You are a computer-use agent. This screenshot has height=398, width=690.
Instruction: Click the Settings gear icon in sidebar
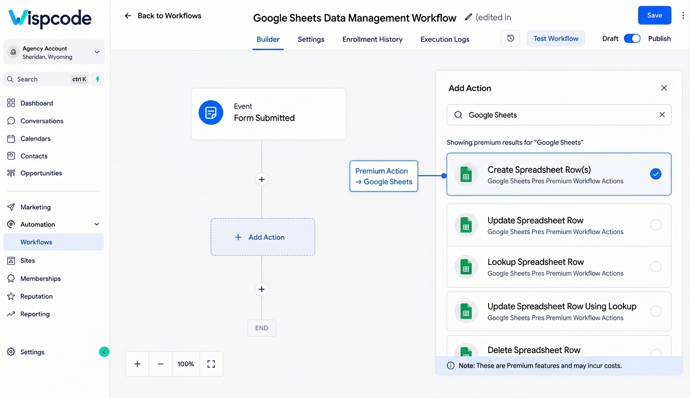(x=11, y=352)
